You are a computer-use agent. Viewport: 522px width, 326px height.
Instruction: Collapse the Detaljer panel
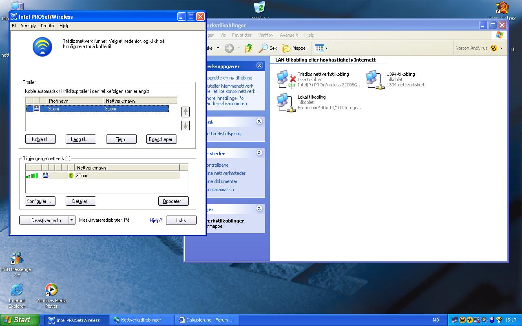coord(259,209)
